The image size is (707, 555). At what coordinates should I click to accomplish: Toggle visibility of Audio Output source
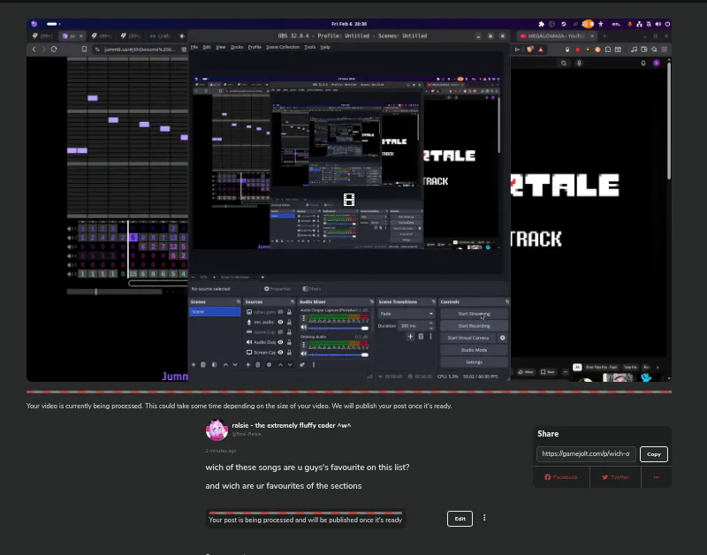pos(280,342)
